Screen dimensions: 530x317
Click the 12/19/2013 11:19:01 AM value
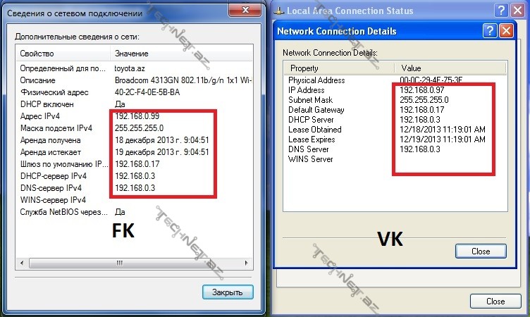pos(443,139)
